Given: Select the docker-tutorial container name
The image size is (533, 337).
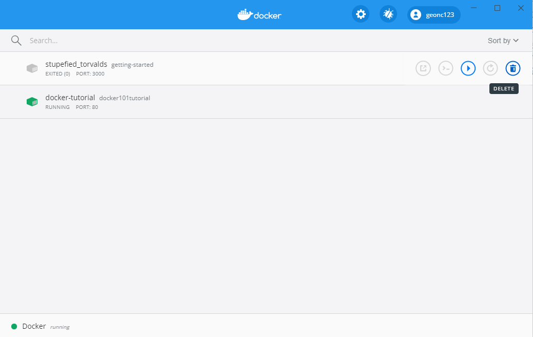Looking at the screenshot, I should tap(70, 98).
